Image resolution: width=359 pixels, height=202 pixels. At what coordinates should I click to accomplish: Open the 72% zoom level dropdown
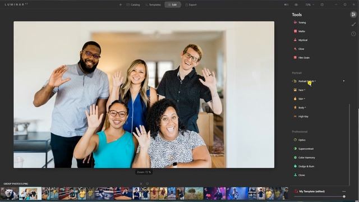[310, 4]
